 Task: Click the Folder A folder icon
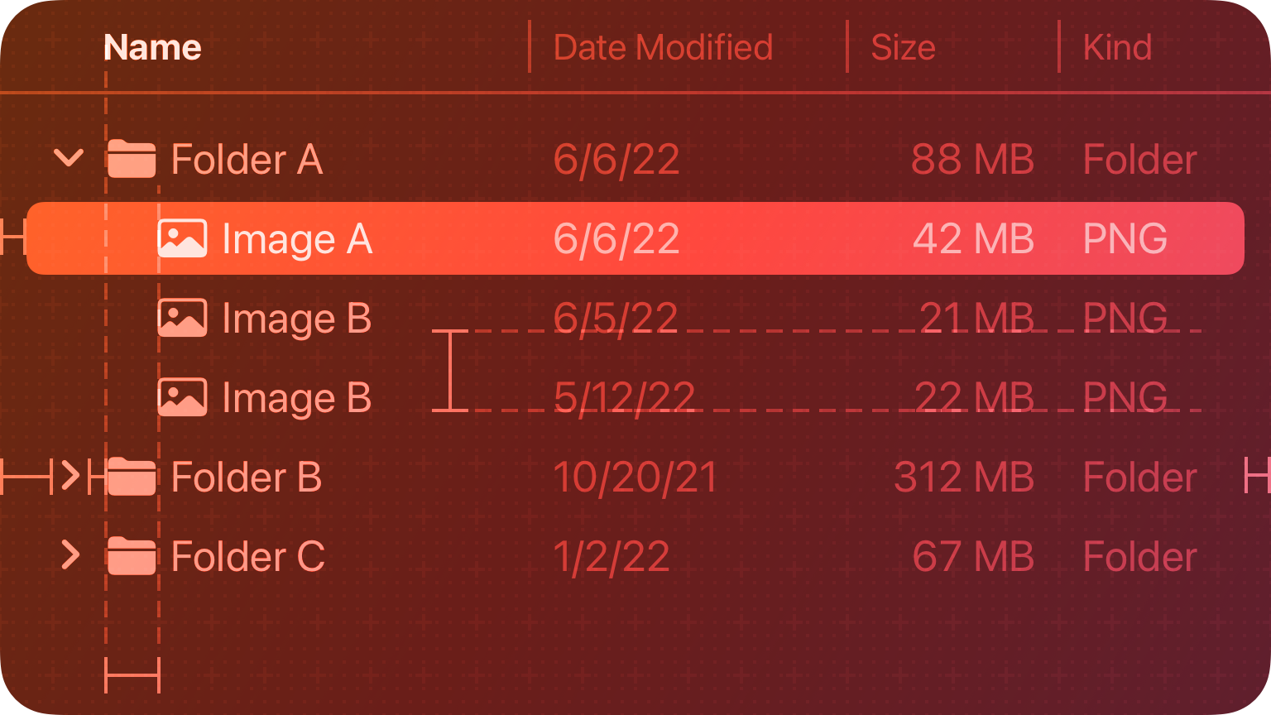coord(132,159)
